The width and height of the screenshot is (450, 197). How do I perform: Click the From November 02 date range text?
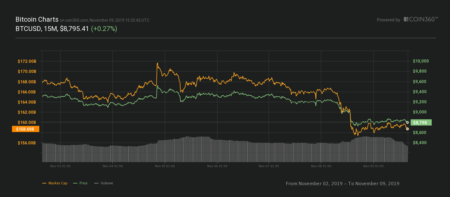(x=343, y=183)
